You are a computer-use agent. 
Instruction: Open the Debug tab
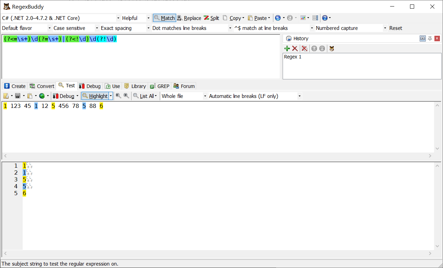point(90,86)
